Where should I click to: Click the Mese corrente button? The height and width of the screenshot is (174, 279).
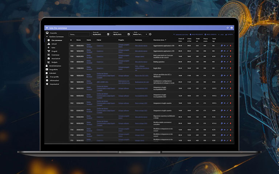(x=210, y=34)
